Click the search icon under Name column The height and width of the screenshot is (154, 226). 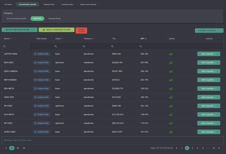4,46
